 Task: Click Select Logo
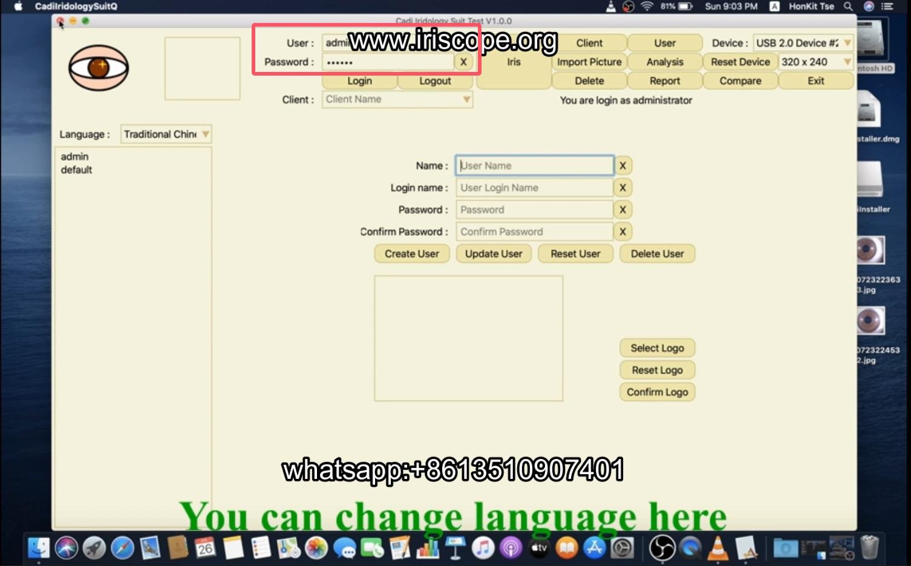pos(657,348)
